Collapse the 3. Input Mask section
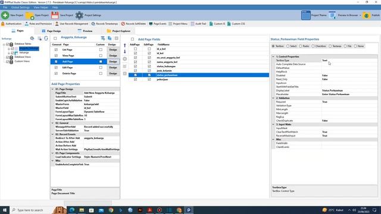Image resolution: width=381 pixels, height=214 pixels. pyautogui.click(x=273, y=124)
